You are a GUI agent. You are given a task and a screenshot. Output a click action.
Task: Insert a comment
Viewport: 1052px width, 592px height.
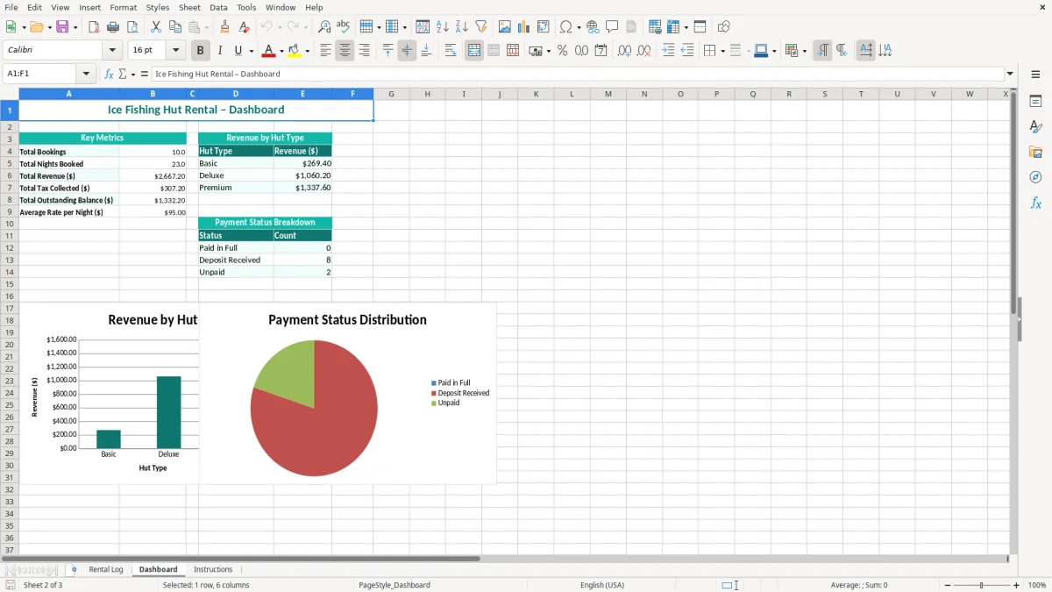tap(612, 27)
